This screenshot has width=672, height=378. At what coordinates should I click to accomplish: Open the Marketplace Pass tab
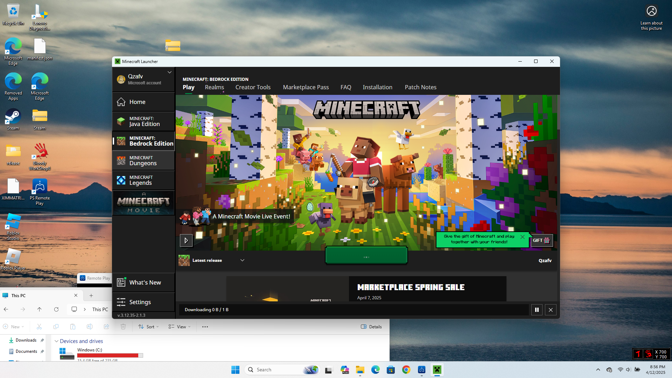(306, 87)
